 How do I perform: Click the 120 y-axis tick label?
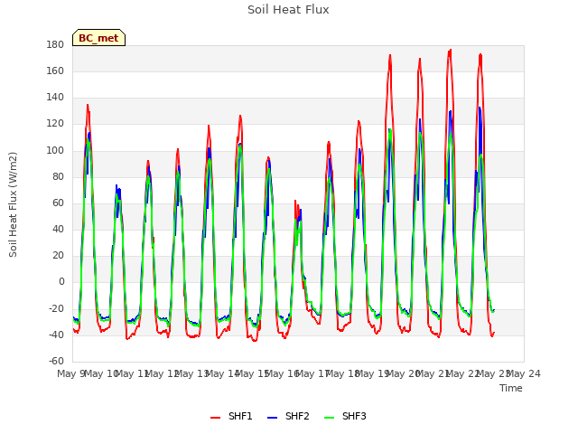coord(55,124)
